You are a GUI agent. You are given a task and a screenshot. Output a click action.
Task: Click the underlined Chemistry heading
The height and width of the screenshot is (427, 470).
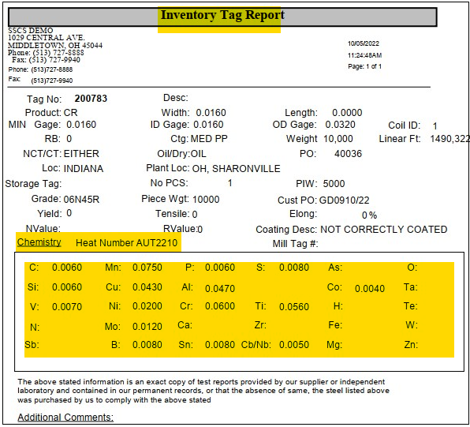(x=39, y=242)
